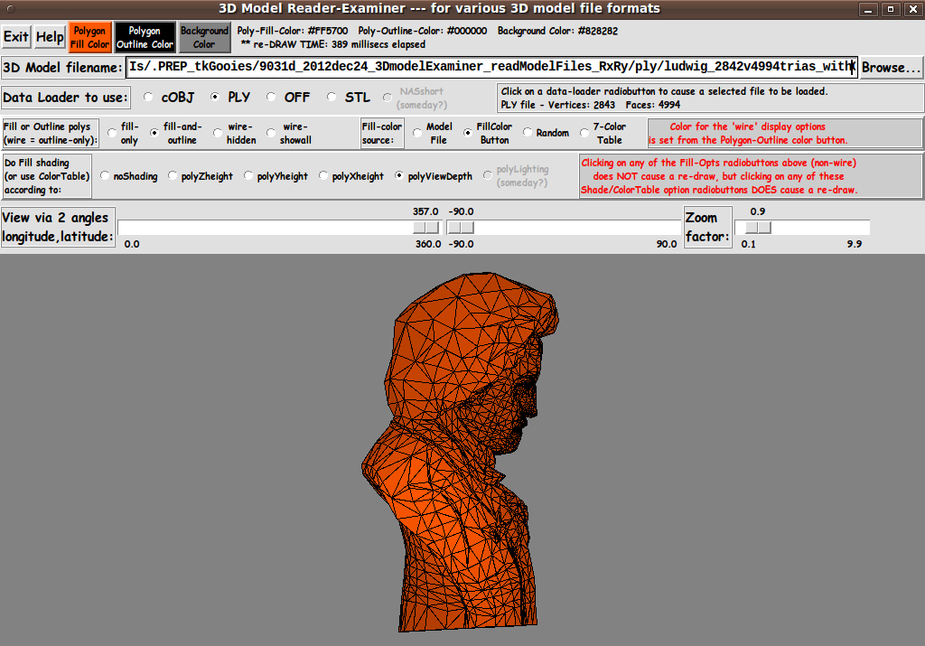Click the 'Poly-Fill-Color: #FF5700' text
This screenshot has height=646, width=925.
coord(293,31)
